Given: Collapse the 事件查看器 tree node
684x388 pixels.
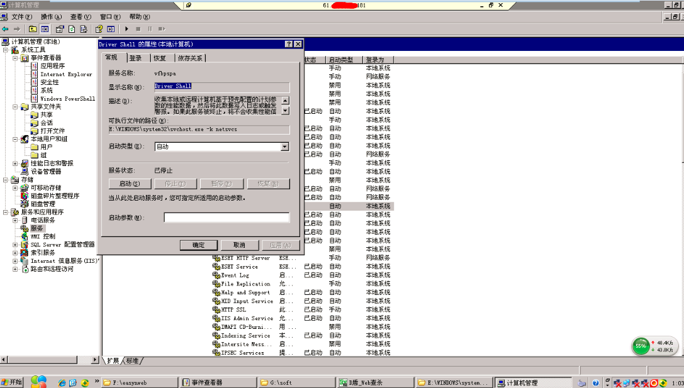Looking at the screenshot, I should [15, 58].
